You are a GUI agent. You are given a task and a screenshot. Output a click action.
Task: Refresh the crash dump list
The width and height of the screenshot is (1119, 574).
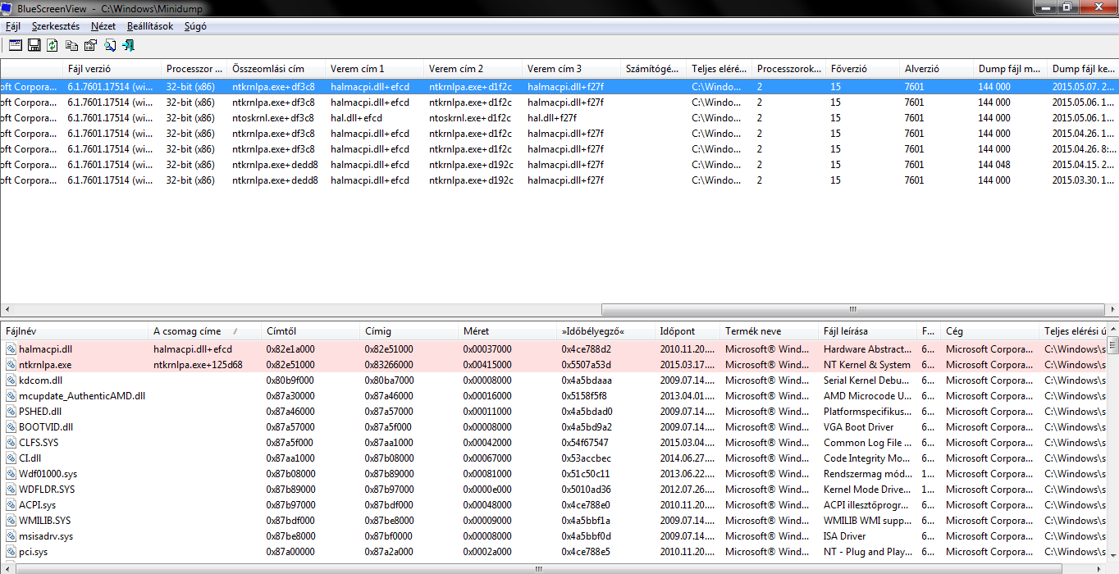coord(53,46)
